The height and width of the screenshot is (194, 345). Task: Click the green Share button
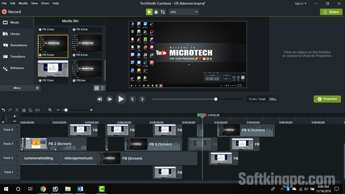click(331, 12)
